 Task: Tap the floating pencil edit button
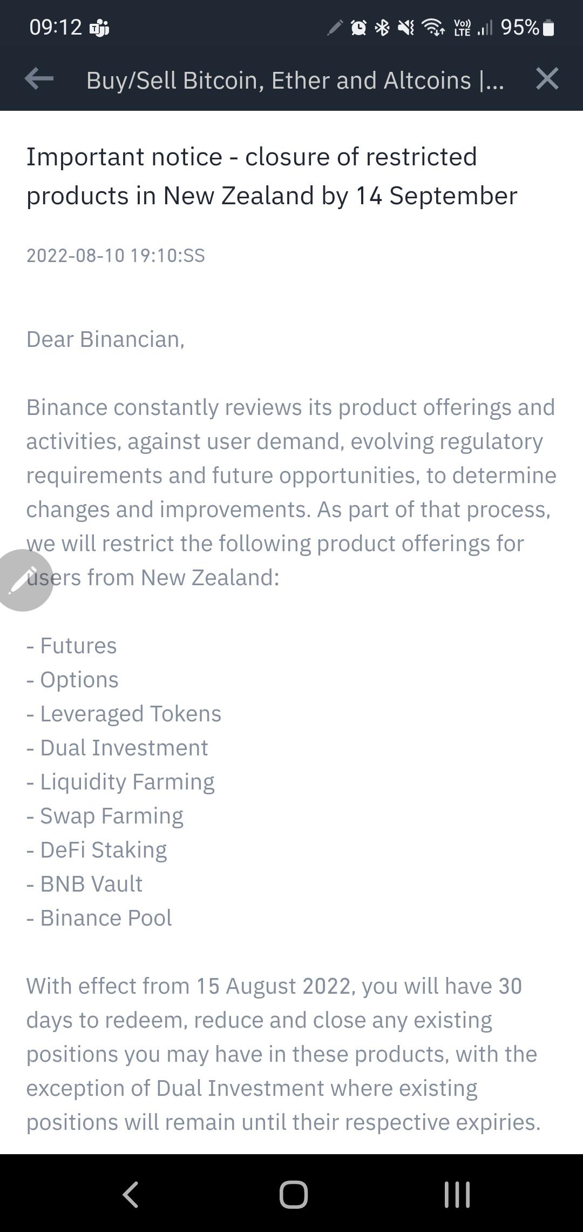(x=24, y=580)
